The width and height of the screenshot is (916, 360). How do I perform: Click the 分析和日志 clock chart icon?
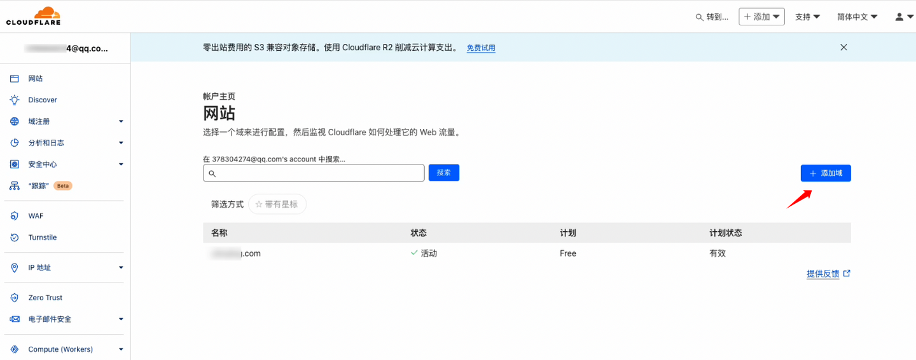15,143
